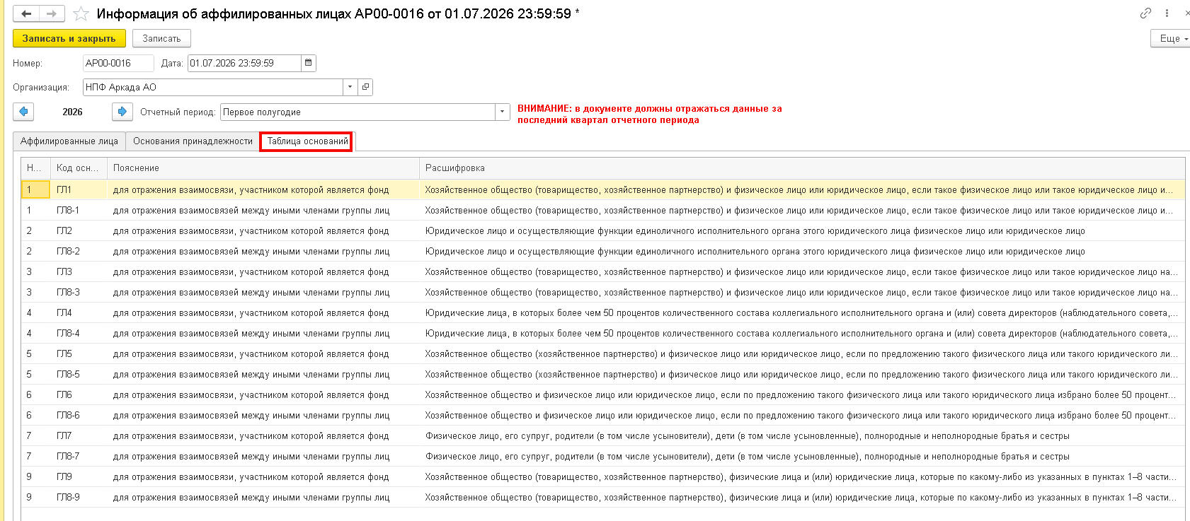Expand the Организация dropdown list

[350, 87]
